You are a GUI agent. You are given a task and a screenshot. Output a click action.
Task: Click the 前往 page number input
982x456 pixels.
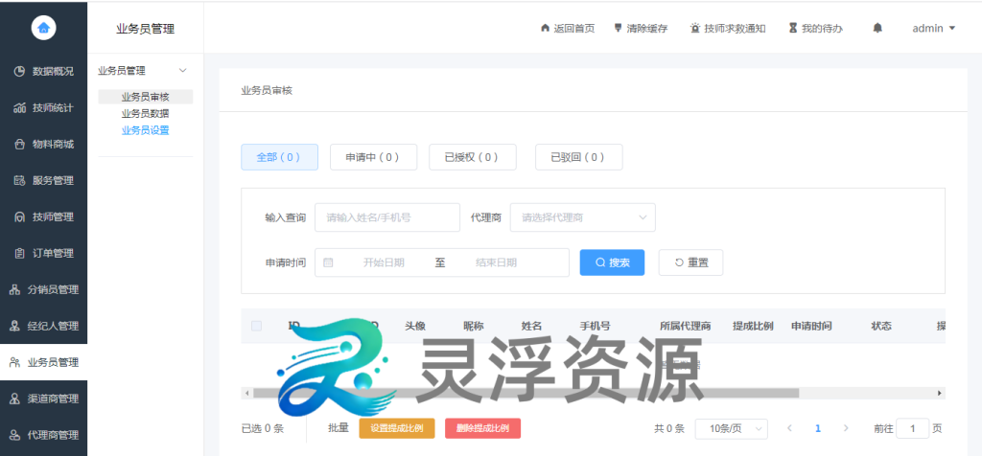(913, 428)
